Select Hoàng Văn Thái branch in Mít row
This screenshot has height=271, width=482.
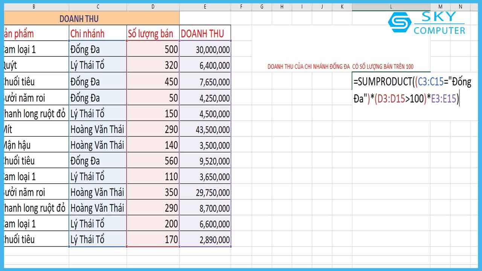98,129
